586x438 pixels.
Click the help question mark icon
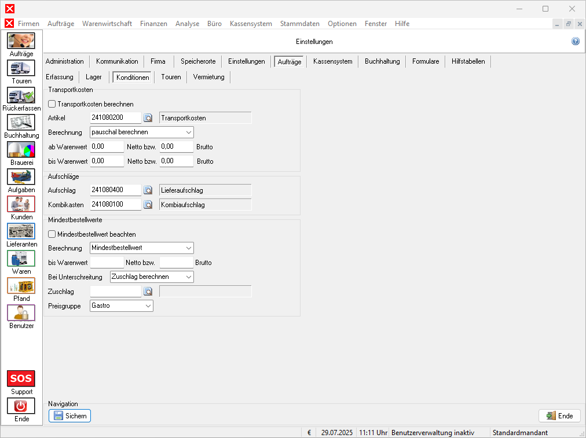coord(575,42)
